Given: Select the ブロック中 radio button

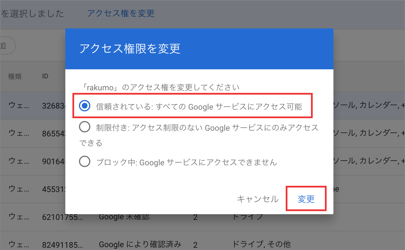Looking at the screenshot, I should [x=85, y=162].
